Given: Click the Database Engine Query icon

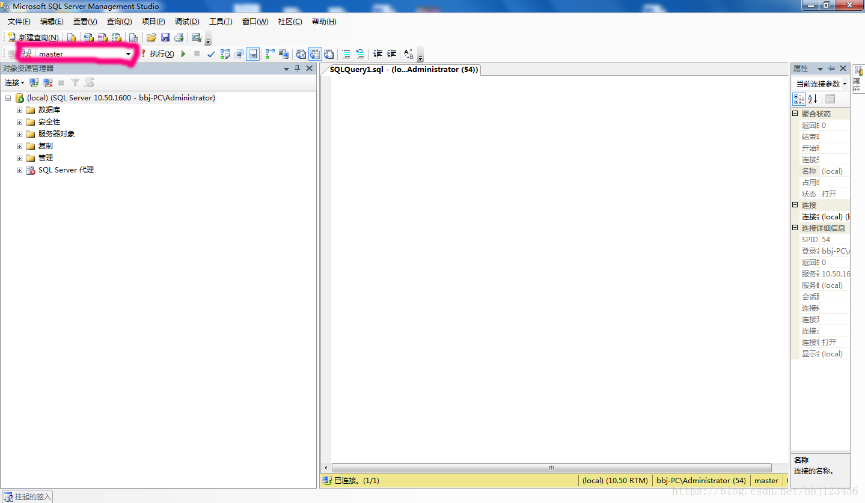Looking at the screenshot, I should pos(72,37).
